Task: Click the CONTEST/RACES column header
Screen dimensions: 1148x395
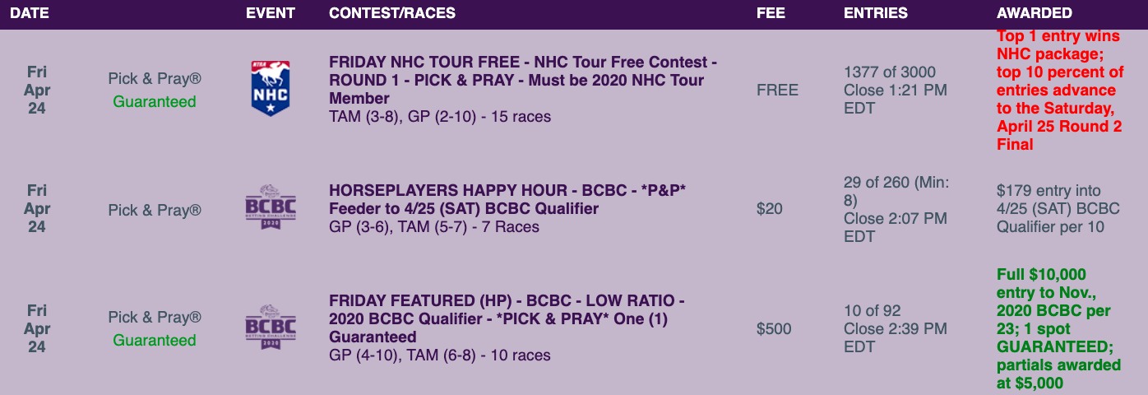Action: (392, 13)
